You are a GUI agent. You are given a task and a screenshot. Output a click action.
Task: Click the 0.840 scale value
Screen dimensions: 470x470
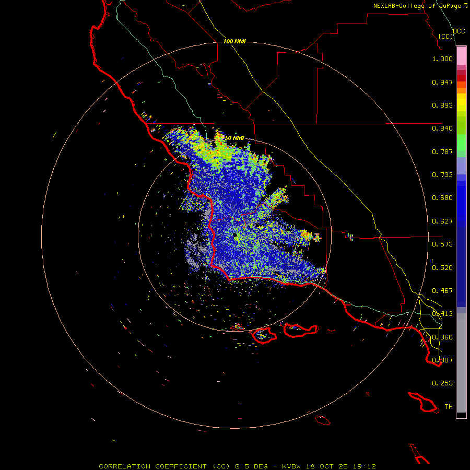(442, 128)
